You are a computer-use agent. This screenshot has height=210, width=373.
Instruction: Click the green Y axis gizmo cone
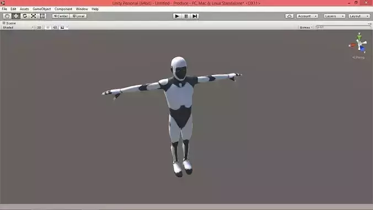359,37
